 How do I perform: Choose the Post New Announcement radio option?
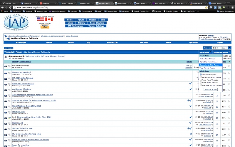(x=201, y=85)
